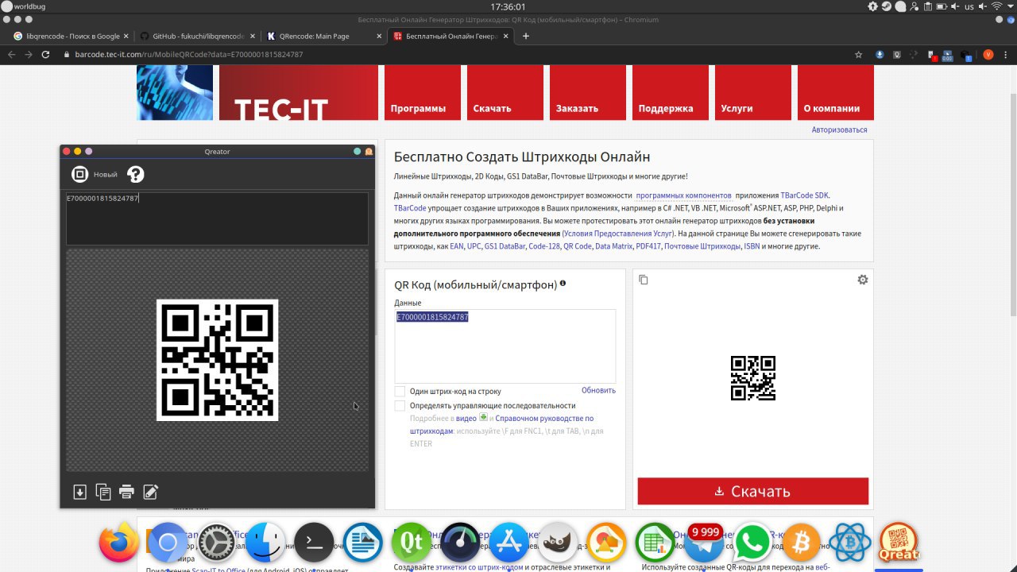The height and width of the screenshot is (572, 1017).
Task: Launch Qt Creator from the dock
Action: pyautogui.click(x=412, y=543)
